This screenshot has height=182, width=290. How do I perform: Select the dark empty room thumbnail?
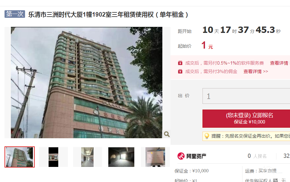pos(121,157)
